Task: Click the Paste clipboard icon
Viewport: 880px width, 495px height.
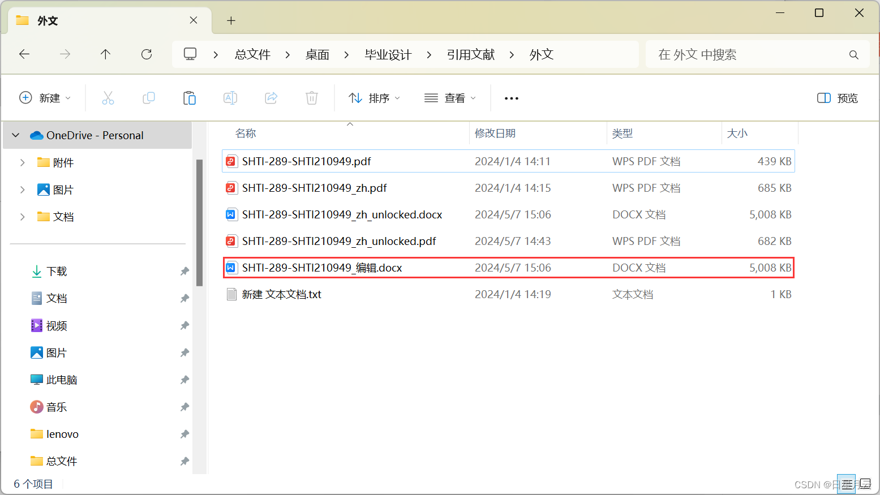Action: (190, 98)
